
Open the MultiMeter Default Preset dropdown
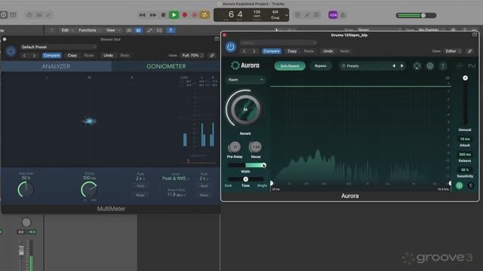pyautogui.click(x=59, y=47)
